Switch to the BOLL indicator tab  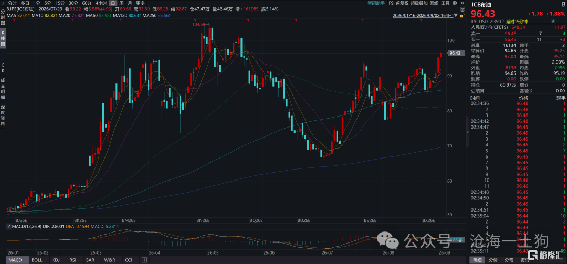coord(37,260)
